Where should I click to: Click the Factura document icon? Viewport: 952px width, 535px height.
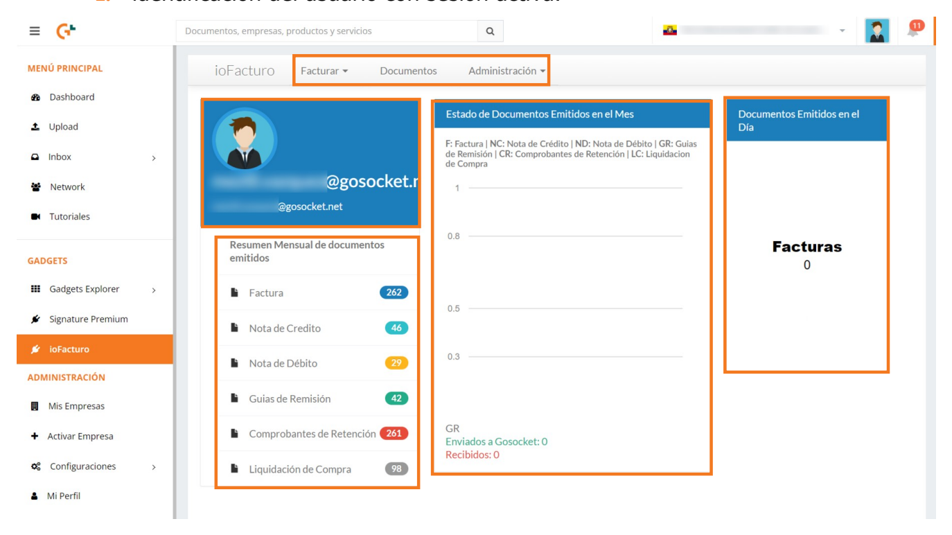tap(235, 293)
